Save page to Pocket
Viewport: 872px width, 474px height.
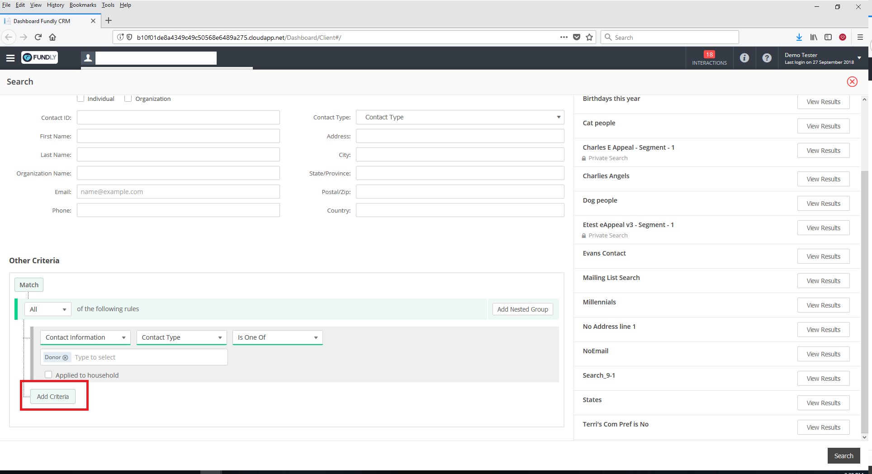coord(577,37)
